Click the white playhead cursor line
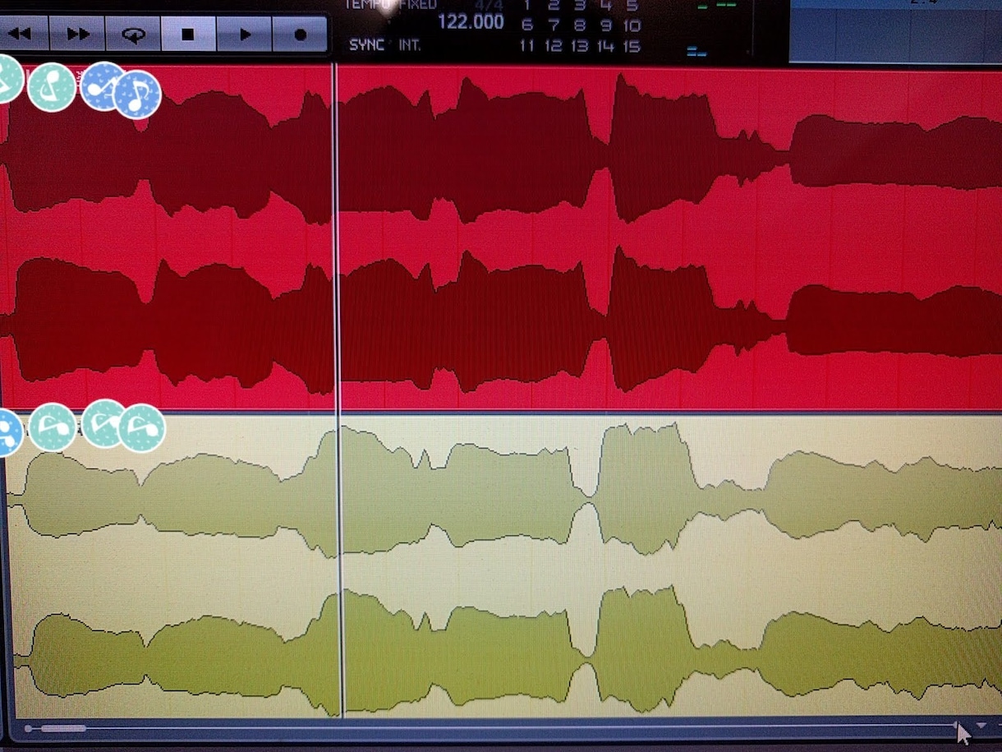The width and height of the screenshot is (1002, 752). click(x=337, y=390)
